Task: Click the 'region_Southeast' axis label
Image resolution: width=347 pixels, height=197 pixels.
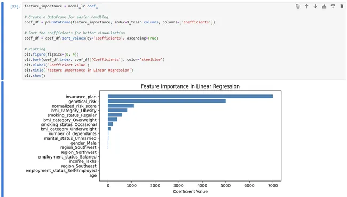Action: click(79, 166)
